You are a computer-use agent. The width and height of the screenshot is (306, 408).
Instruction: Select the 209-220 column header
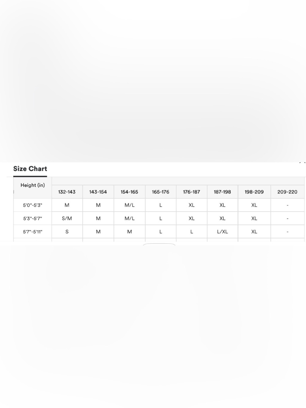[287, 192]
